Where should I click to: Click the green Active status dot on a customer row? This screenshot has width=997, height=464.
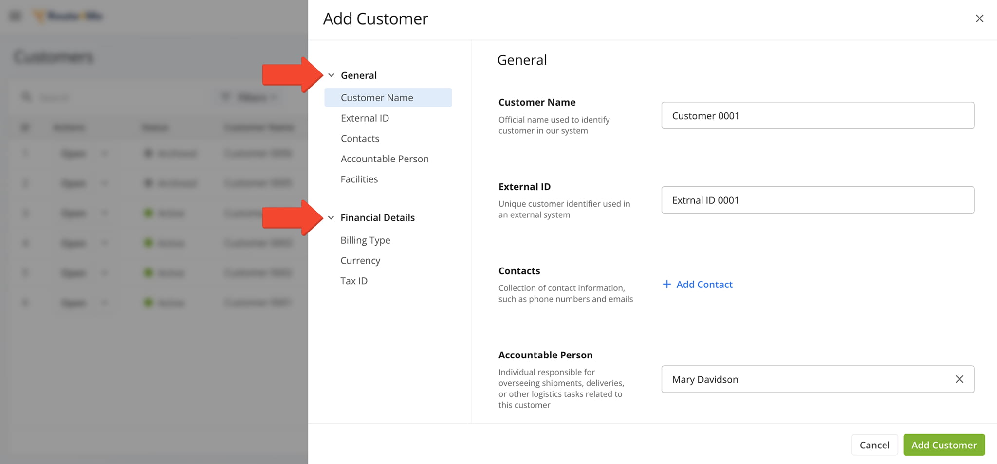[x=148, y=213]
